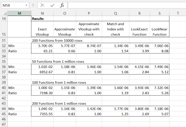Click the Insert Function fx icon
Screen dimensions: 186x127
pos(62,5)
